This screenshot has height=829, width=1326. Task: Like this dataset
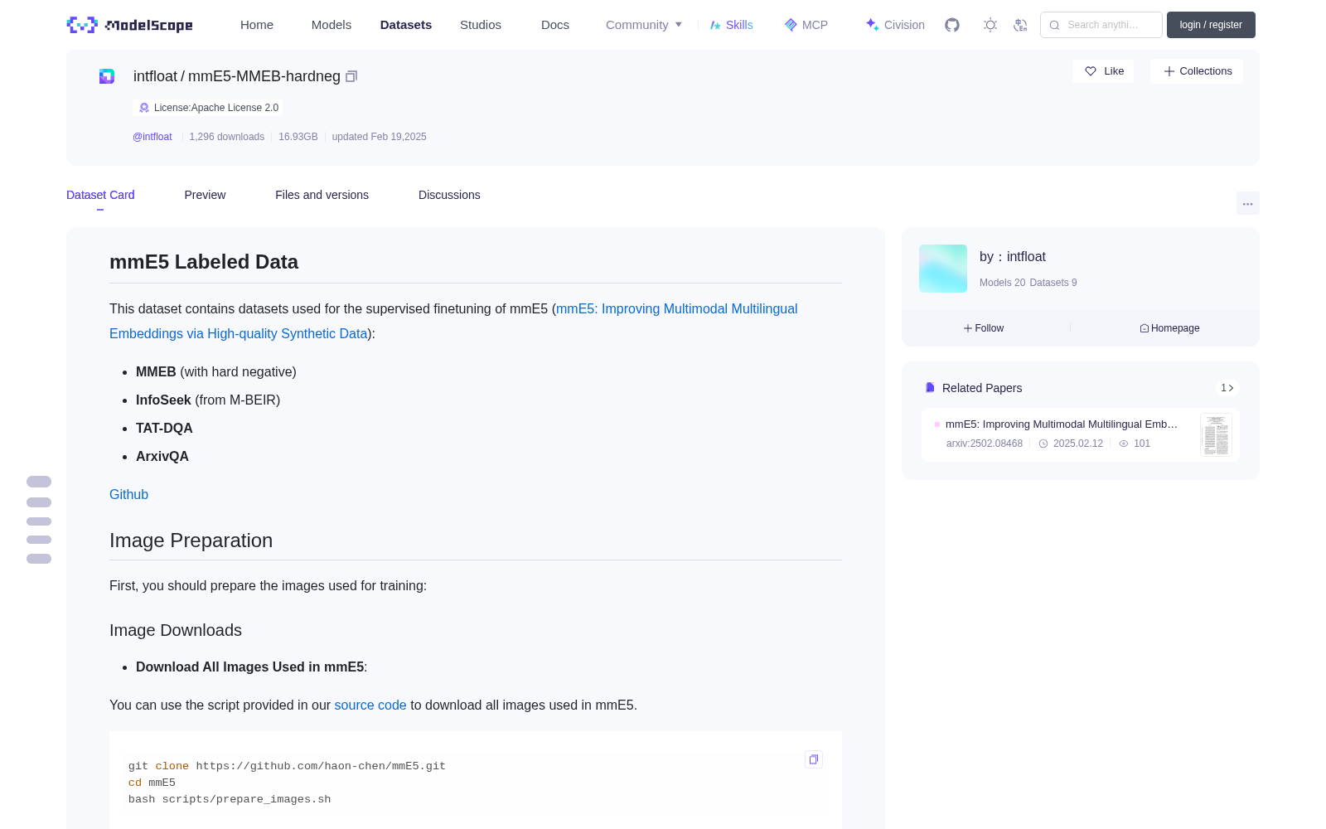(1104, 71)
